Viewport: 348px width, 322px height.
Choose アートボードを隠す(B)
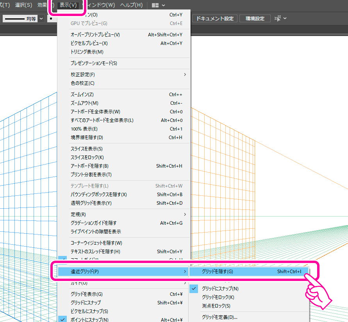124,166
